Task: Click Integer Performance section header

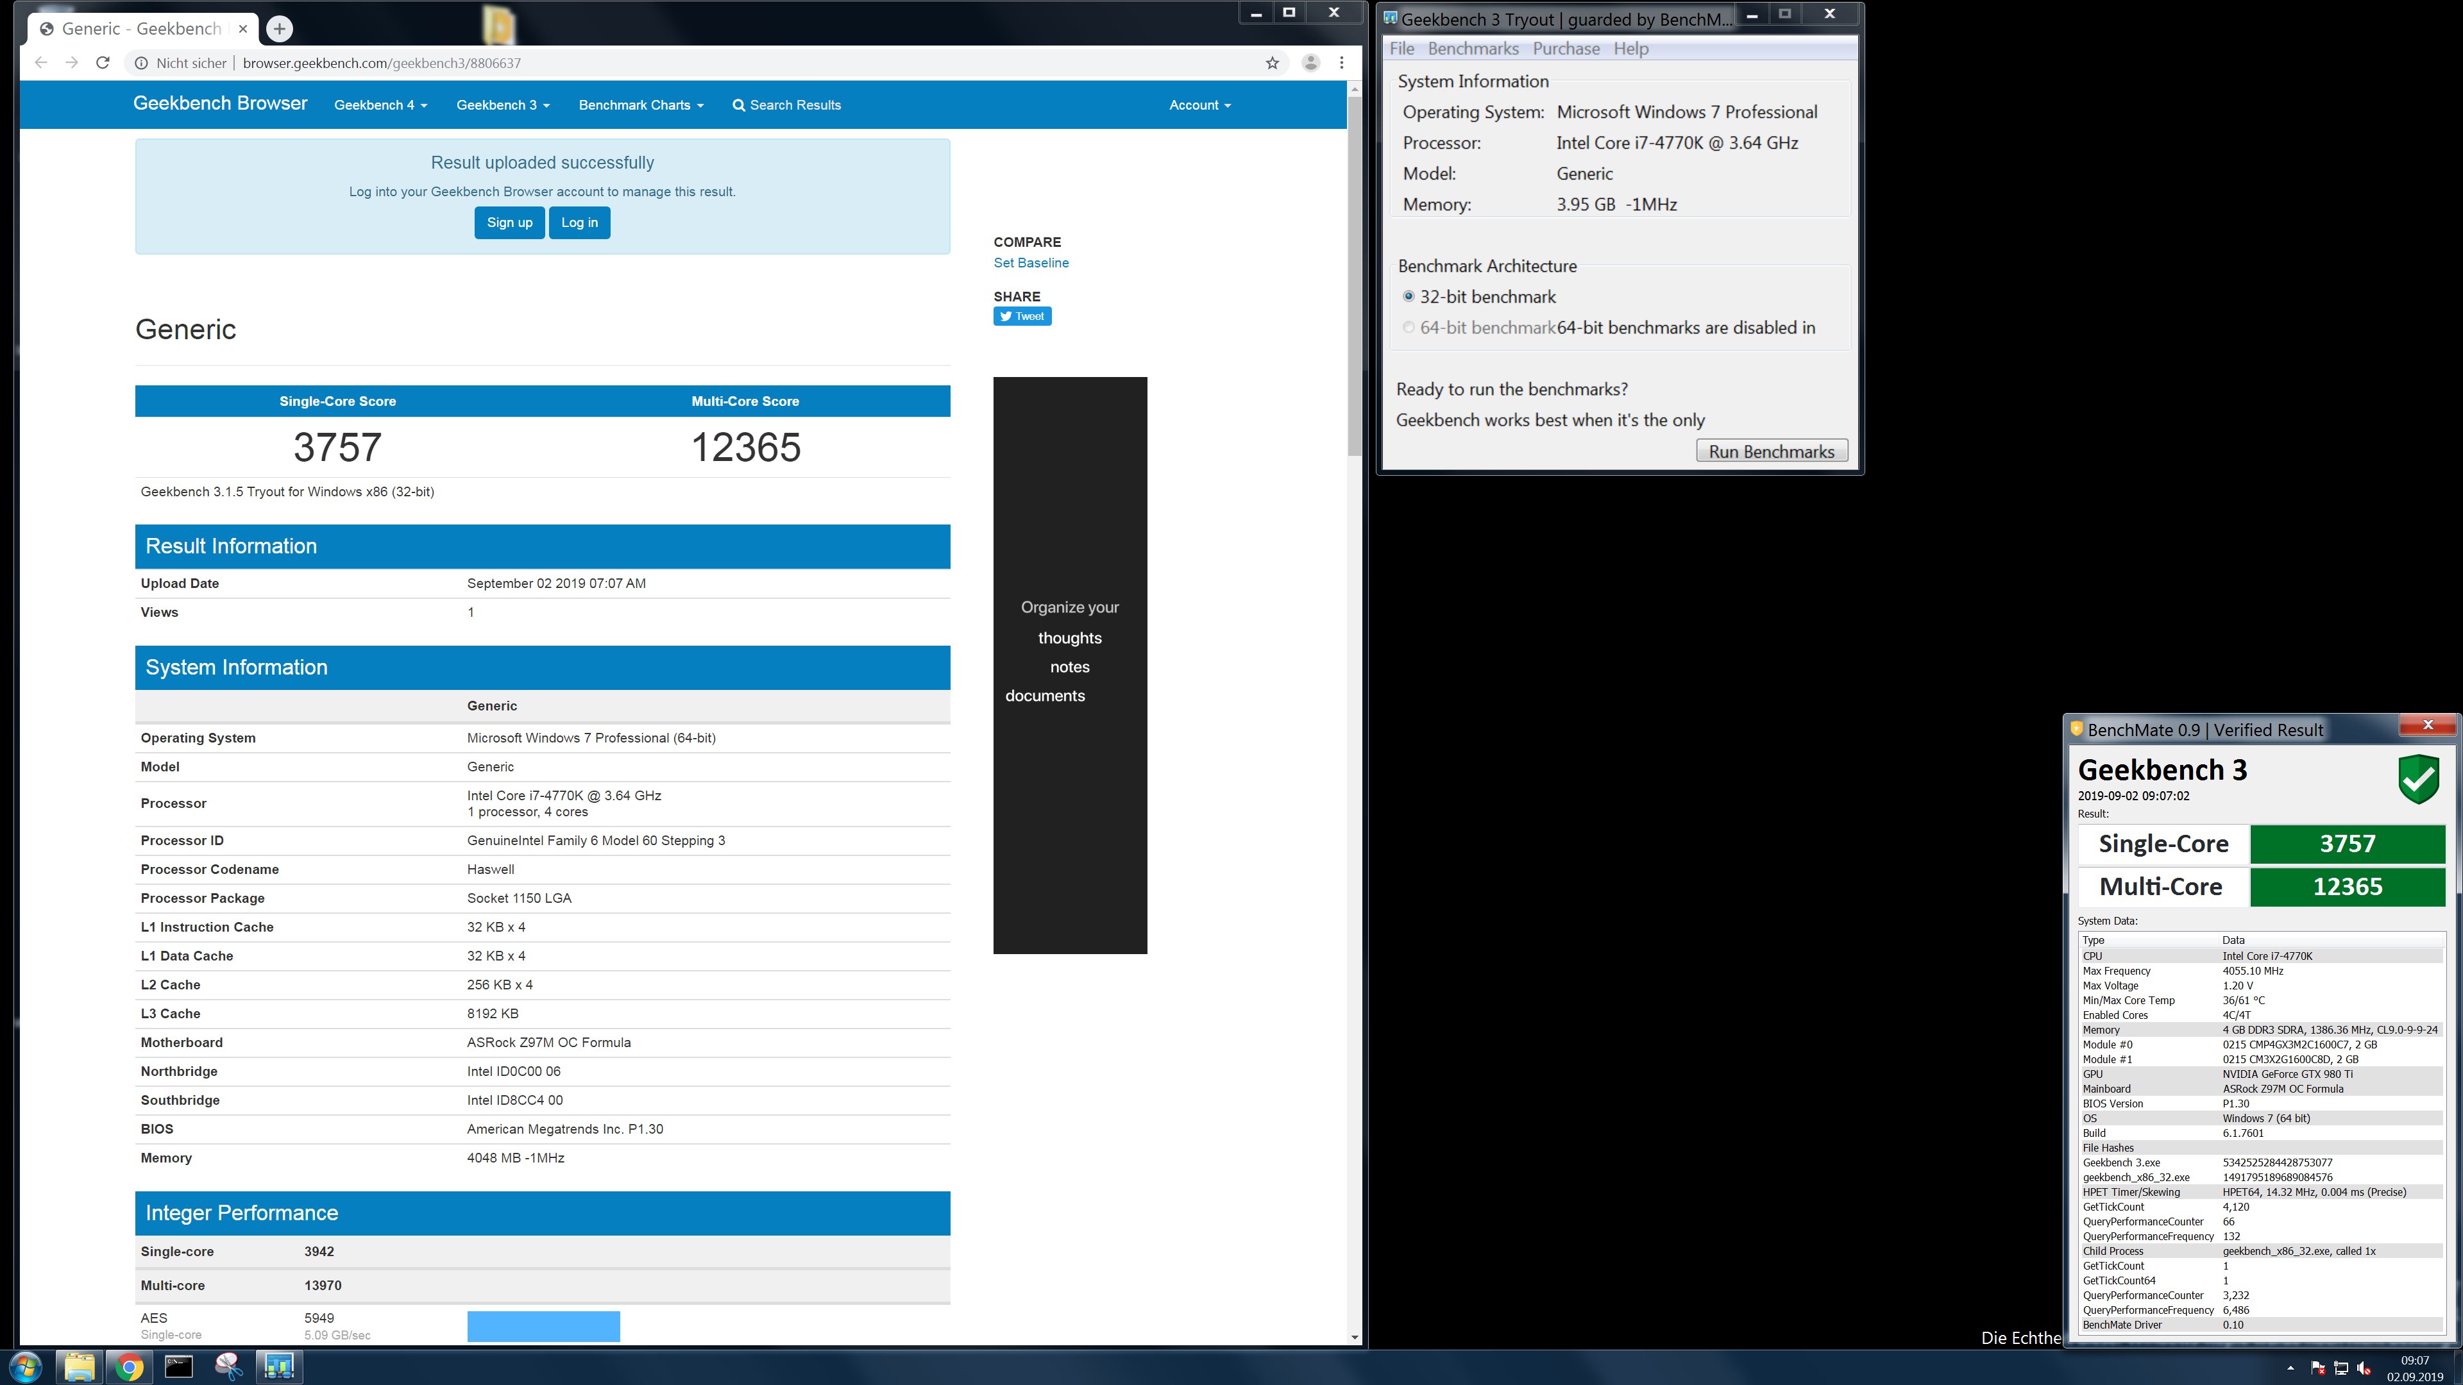Action: coord(542,1213)
